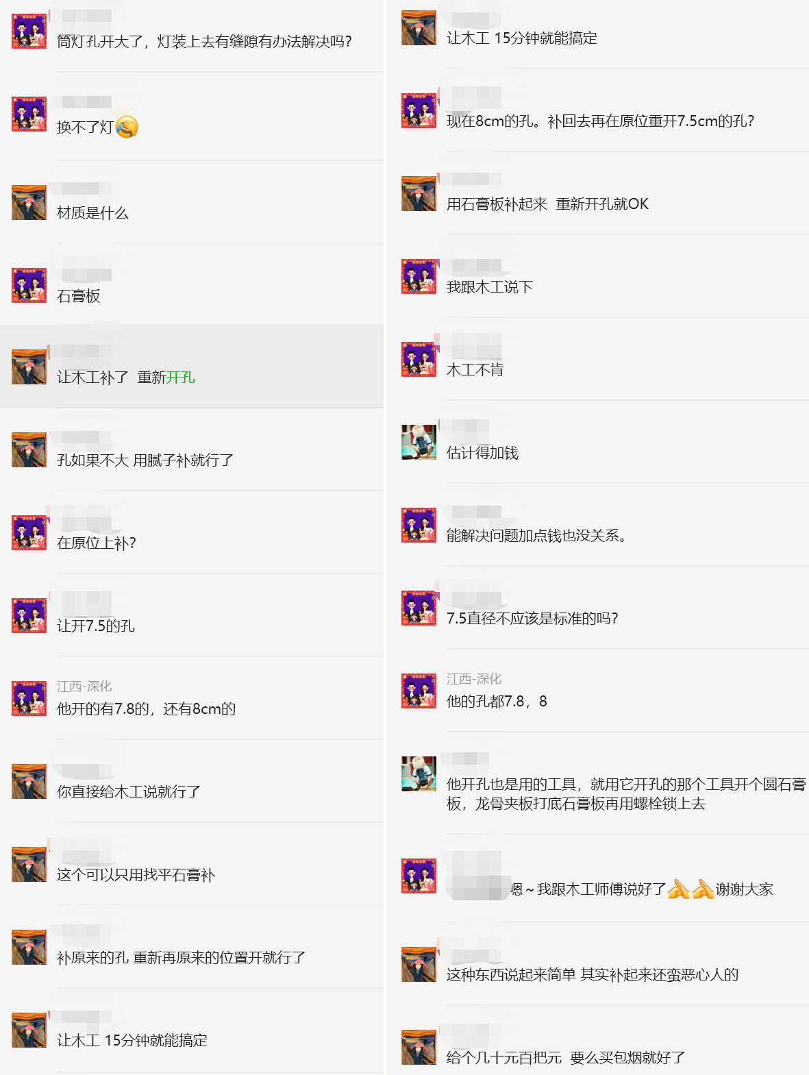Select long message about 龙骨夹板打底石膏板

pyautogui.click(x=626, y=794)
